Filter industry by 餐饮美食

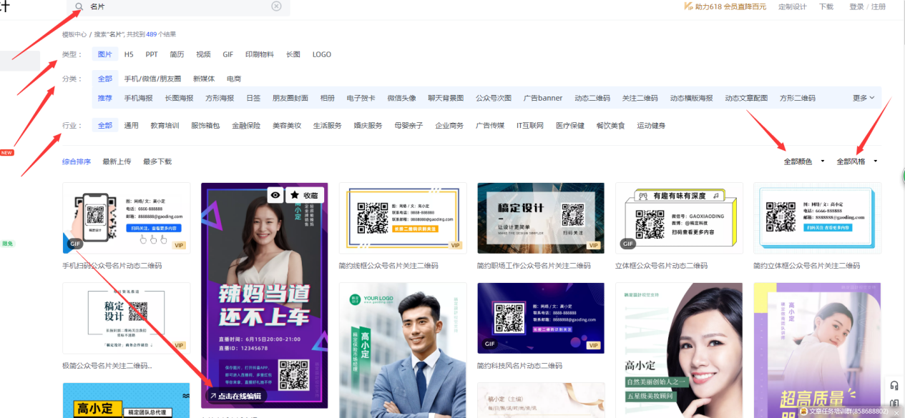pos(610,126)
